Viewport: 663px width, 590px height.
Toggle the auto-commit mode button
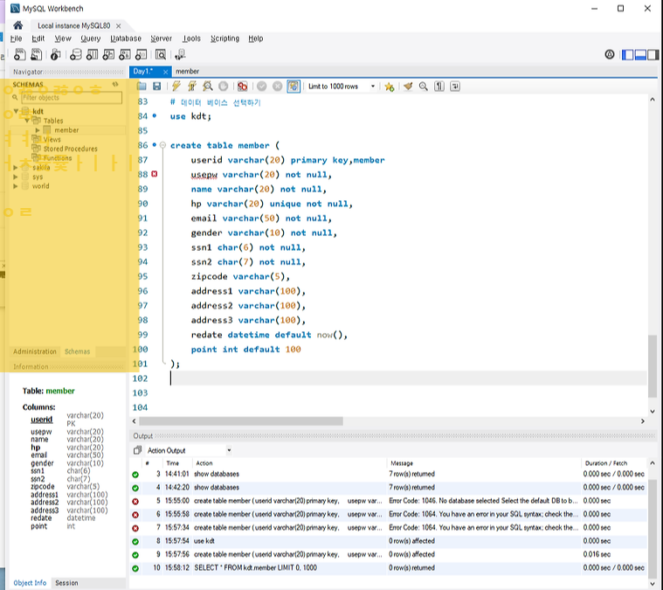click(x=294, y=87)
